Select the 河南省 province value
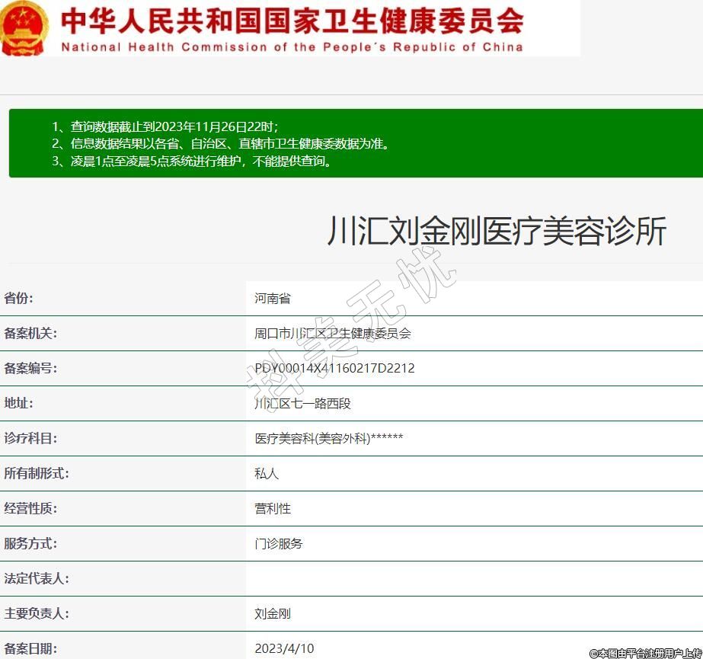This screenshot has height=659, width=703. (273, 298)
